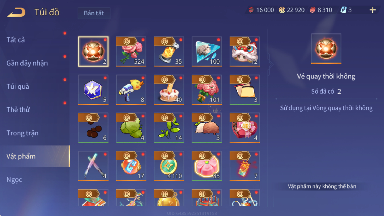This screenshot has height=216, width=384.
Task: Open the plus icon to add currency
Action: (372, 10)
